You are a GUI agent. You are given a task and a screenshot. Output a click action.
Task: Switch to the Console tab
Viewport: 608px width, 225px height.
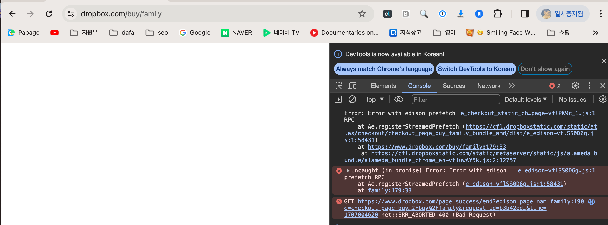click(x=419, y=86)
